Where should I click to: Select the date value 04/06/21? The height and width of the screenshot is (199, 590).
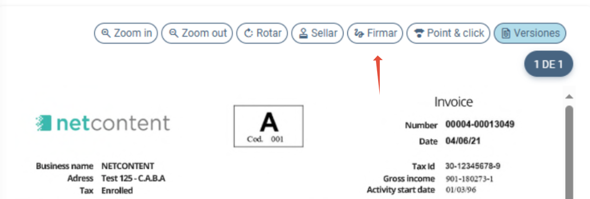click(463, 141)
